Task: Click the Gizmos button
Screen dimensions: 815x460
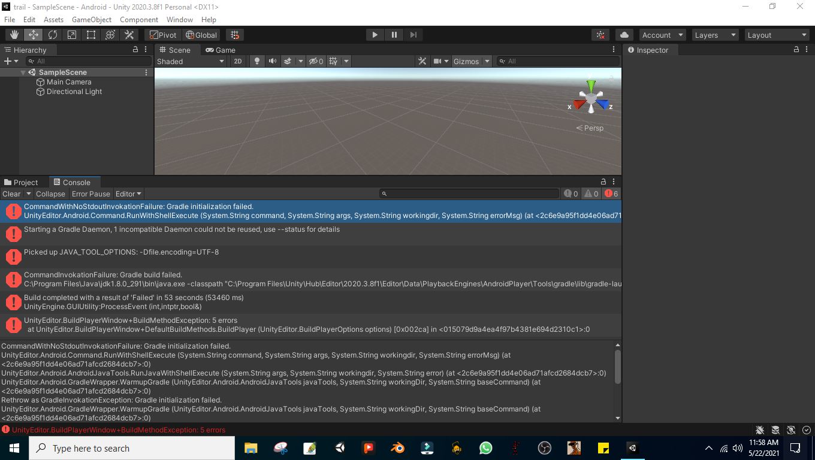Action: click(466, 61)
